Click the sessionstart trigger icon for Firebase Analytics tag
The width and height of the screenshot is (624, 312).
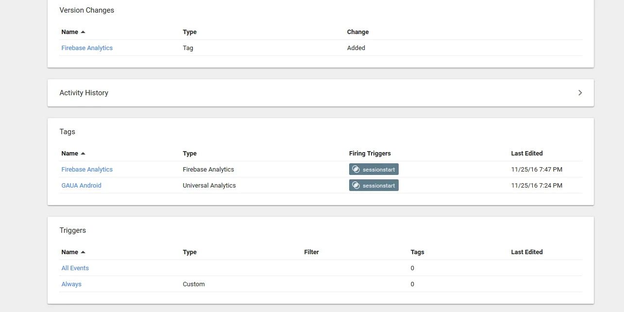tap(356, 170)
